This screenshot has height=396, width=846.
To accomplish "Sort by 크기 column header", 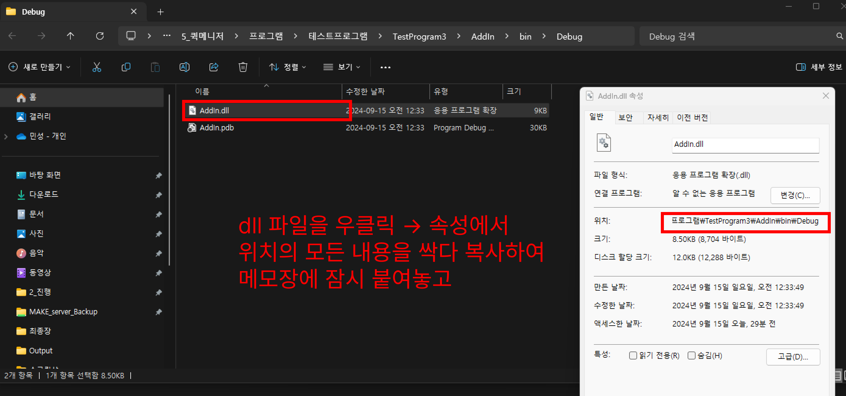I will 527,91.
